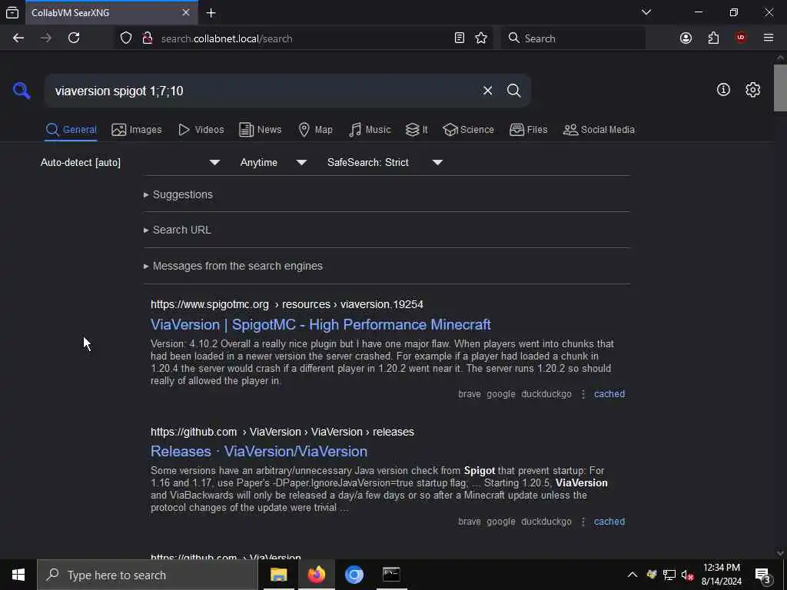Open Releases ViaVersion/ViaVersion result link
The width and height of the screenshot is (787, 590).
point(259,451)
